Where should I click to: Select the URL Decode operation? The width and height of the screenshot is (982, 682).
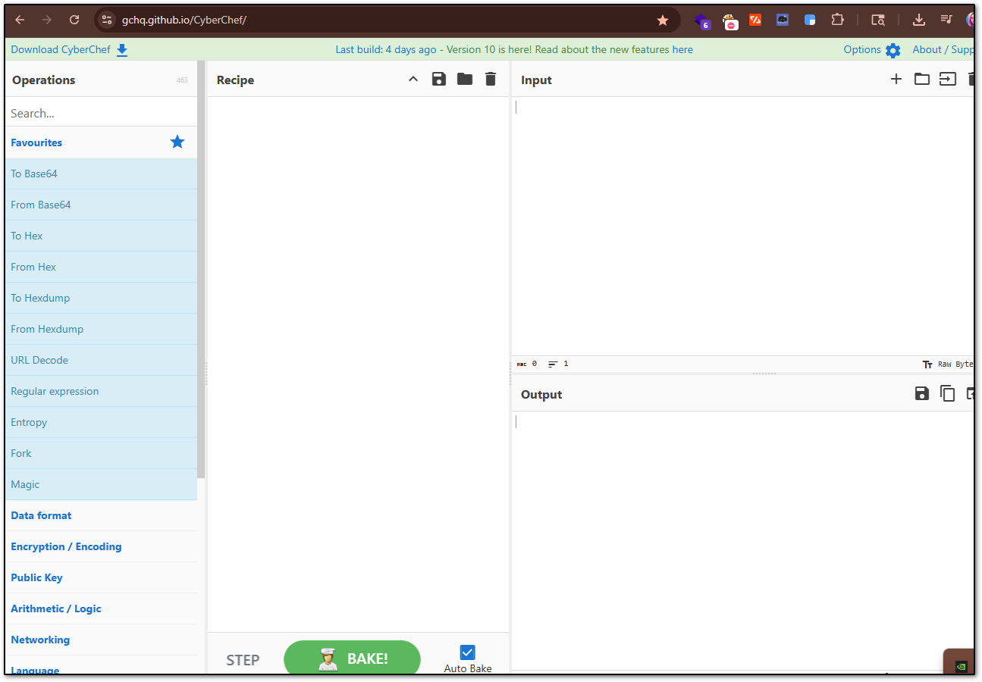pyautogui.click(x=101, y=360)
